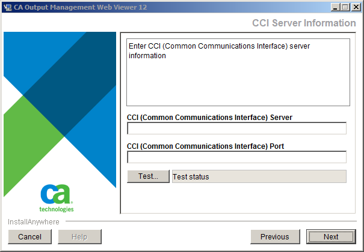Focus the CCI Port text box
The image size is (364, 252).
pos(236,157)
